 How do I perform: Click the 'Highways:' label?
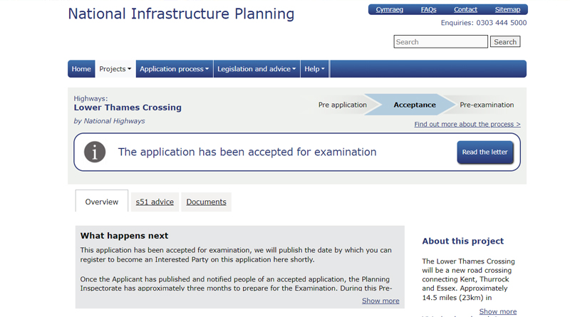pos(91,98)
